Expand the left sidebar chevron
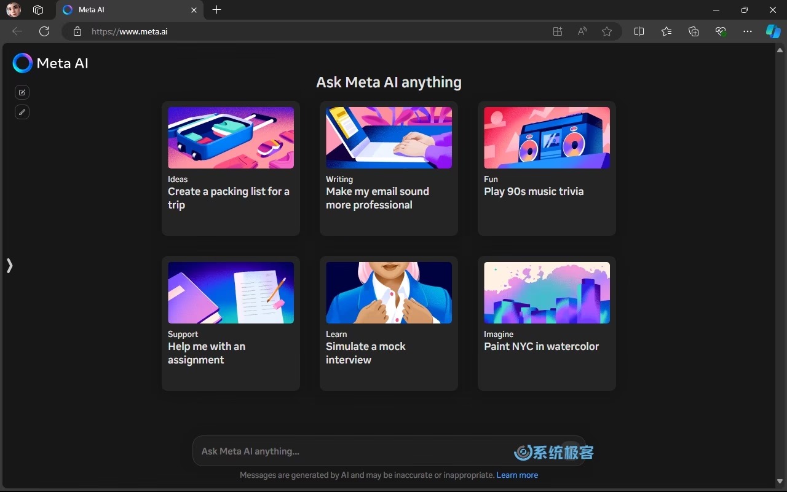This screenshot has height=492, width=787. [9, 266]
